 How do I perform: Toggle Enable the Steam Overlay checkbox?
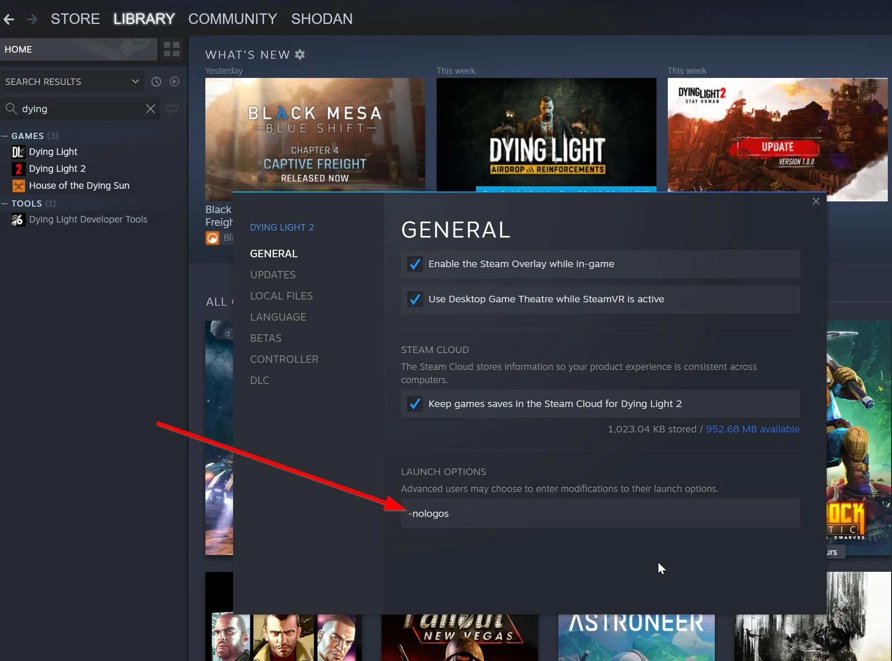point(415,264)
